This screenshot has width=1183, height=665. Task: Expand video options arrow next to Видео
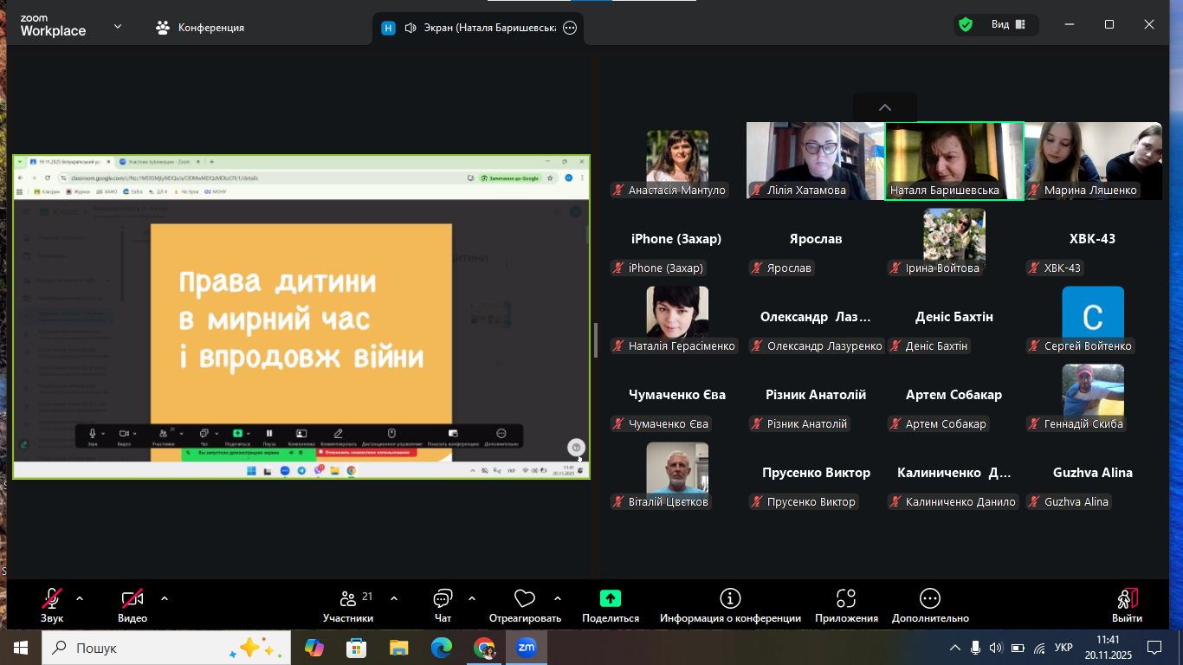(165, 598)
